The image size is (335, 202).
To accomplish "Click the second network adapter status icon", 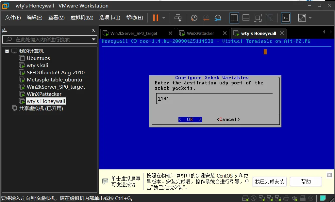I will 270,198.
